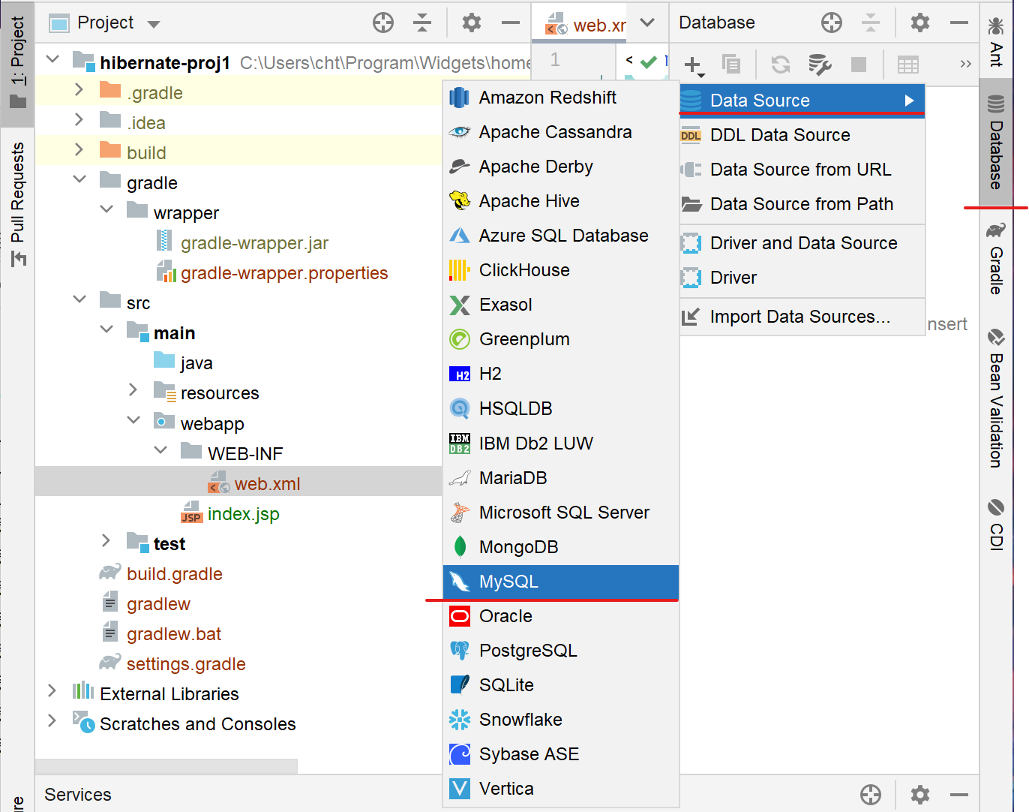Open the Bean Validation tool window
This screenshot has width=1029, height=812.
(996, 398)
